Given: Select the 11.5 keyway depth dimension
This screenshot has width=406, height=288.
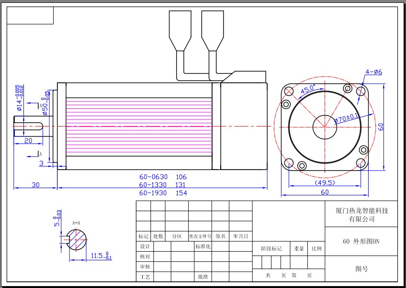Looking at the screenshot, I should [101, 256].
